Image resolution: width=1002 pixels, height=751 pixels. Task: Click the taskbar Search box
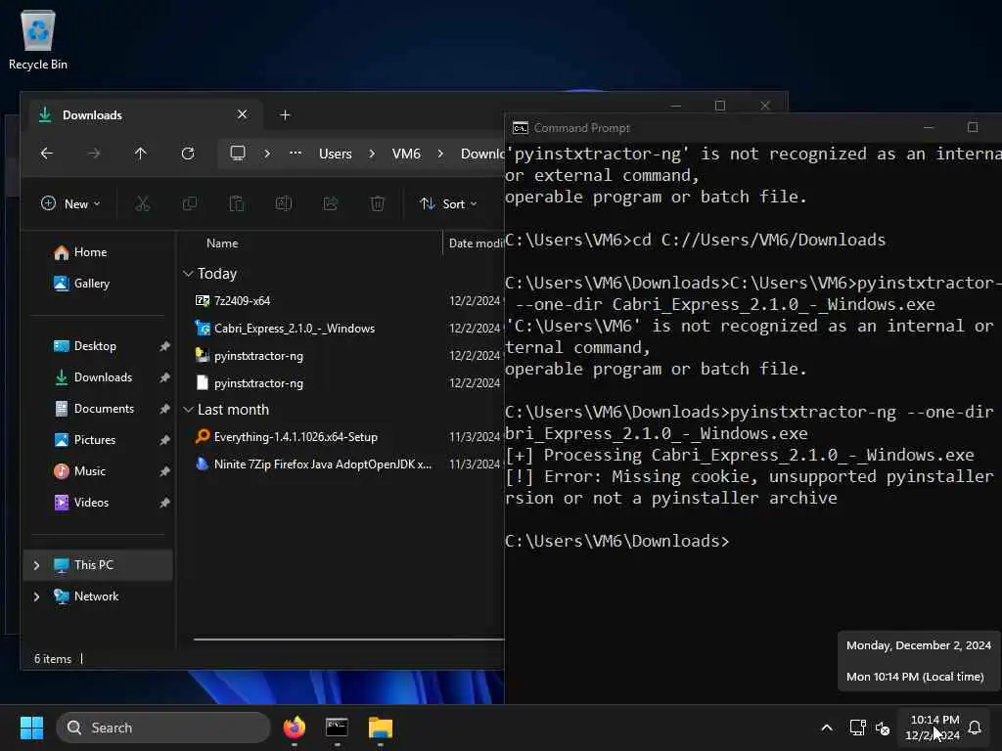click(x=163, y=728)
